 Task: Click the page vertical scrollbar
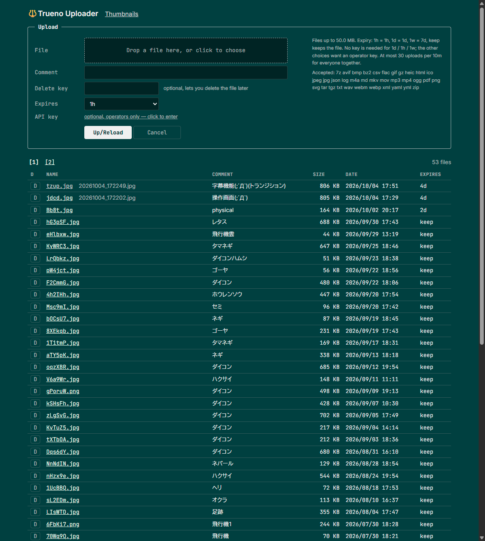[482, 176]
